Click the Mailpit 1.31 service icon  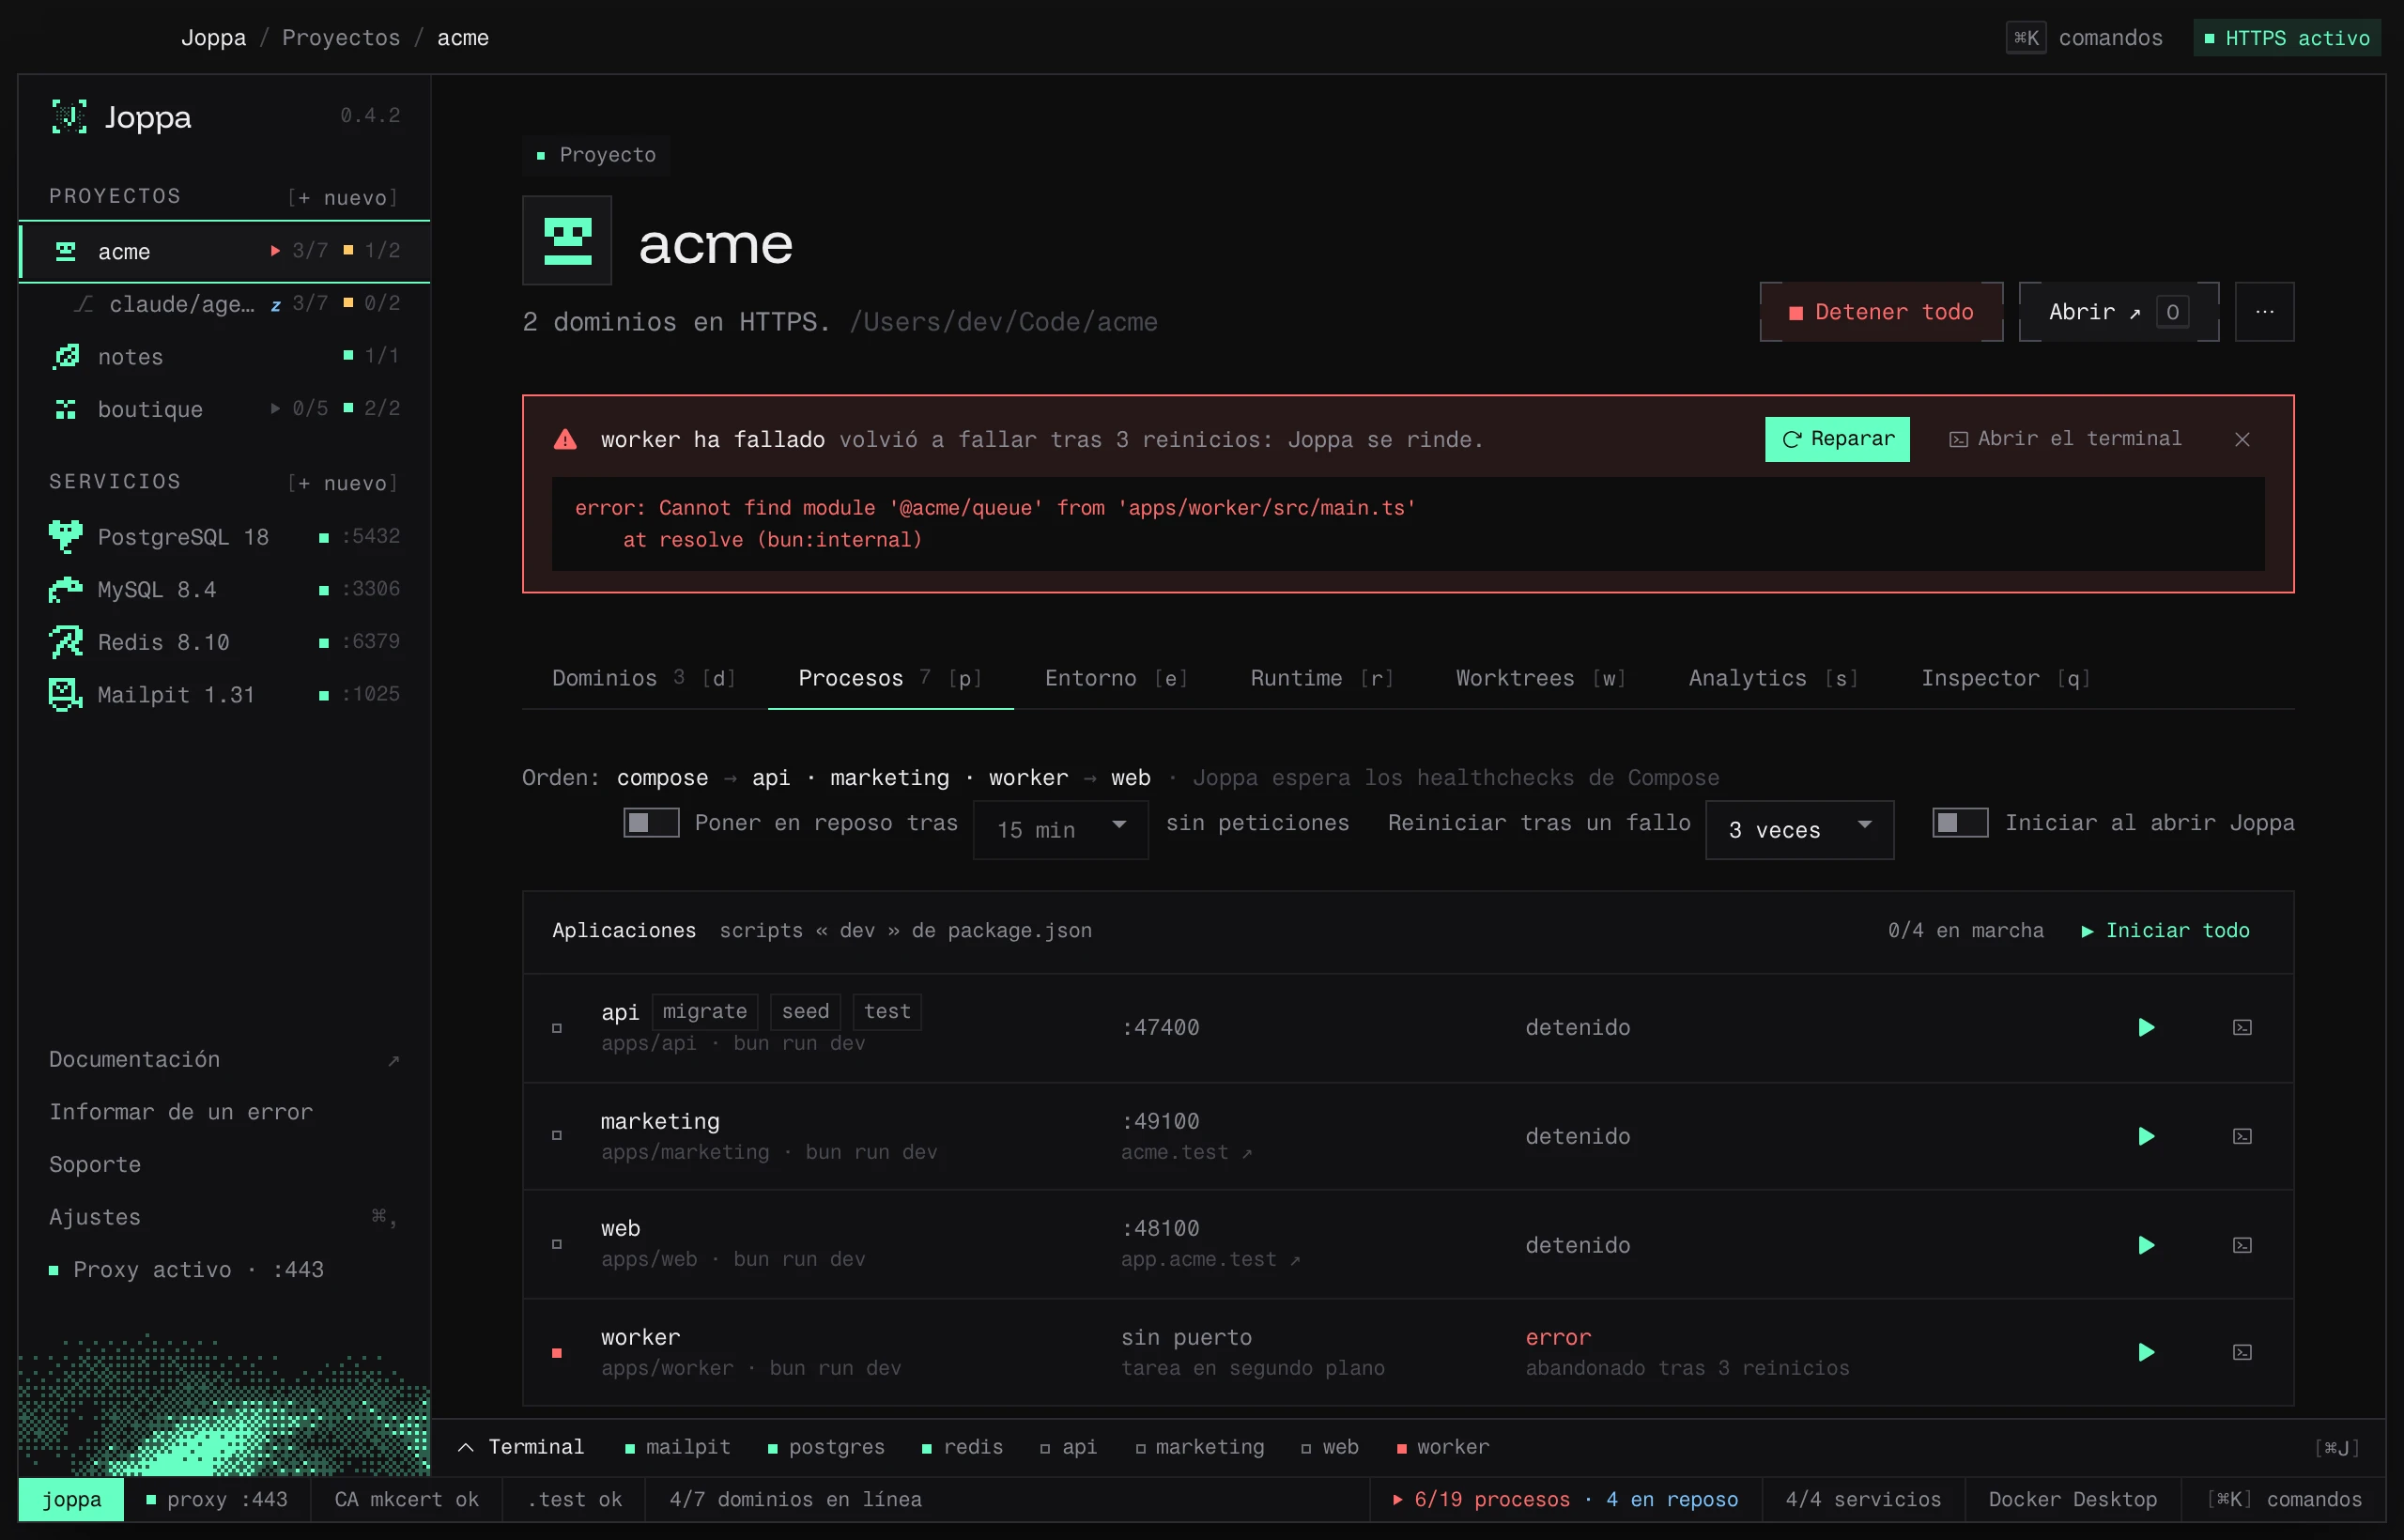66,695
